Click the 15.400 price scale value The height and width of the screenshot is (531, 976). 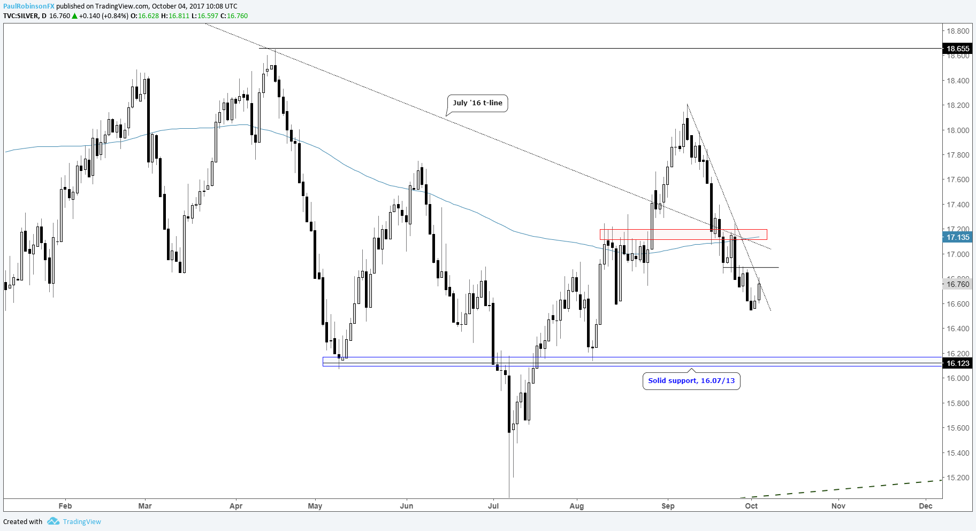pyautogui.click(x=958, y=453)
